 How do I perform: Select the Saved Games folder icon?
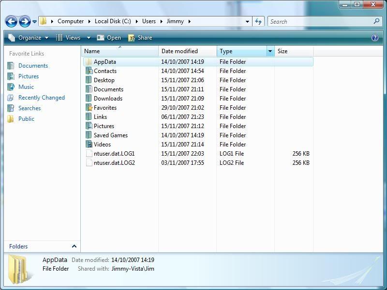click(x=89, y=135)
